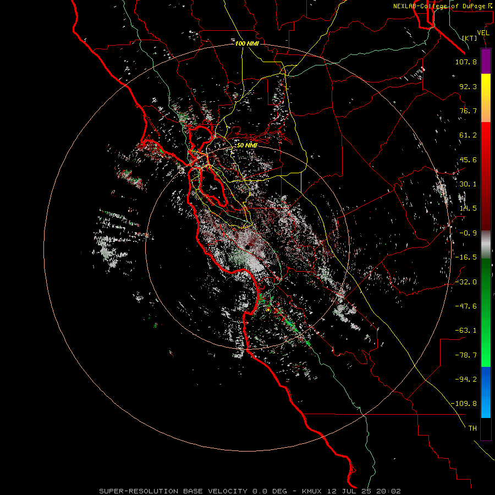Screen dimensions: 495x495
Task: Pick the gray near-zero segment of the color bar
Action: 486,243
